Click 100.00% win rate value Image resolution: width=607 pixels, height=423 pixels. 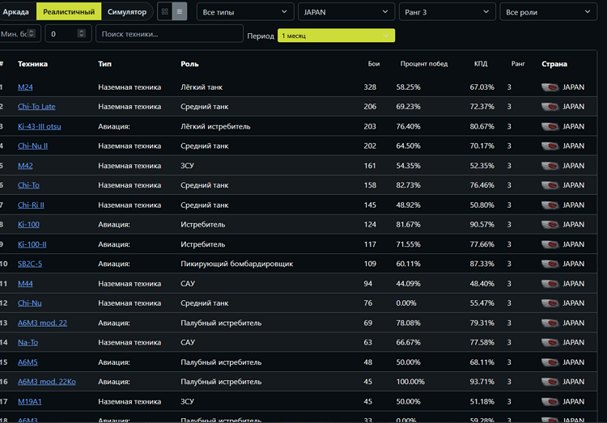[410, 382]
